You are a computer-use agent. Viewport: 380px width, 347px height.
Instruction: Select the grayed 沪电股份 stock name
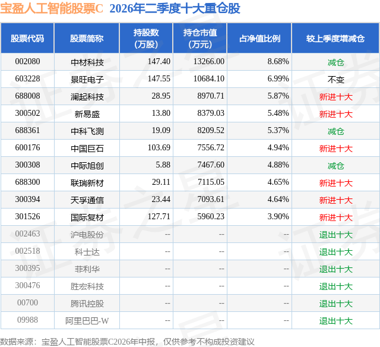pos(87,234)
